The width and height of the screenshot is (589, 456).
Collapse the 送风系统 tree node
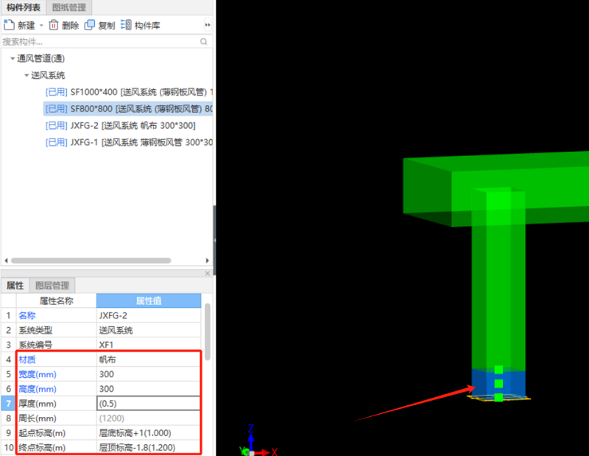(27, 76)
